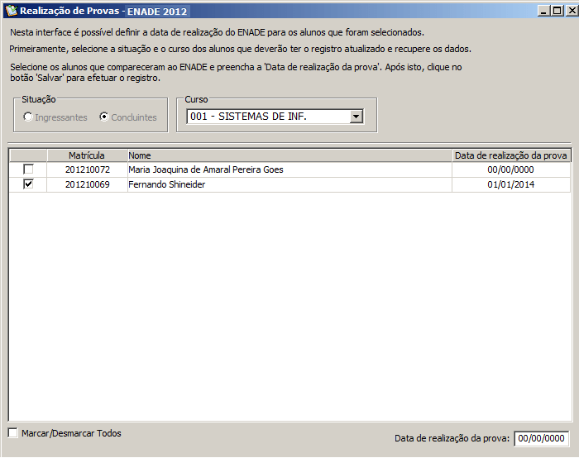This screenshot has width=579, height=458.
Task: Close the Realização de Provas window
Action: [572, 11]
